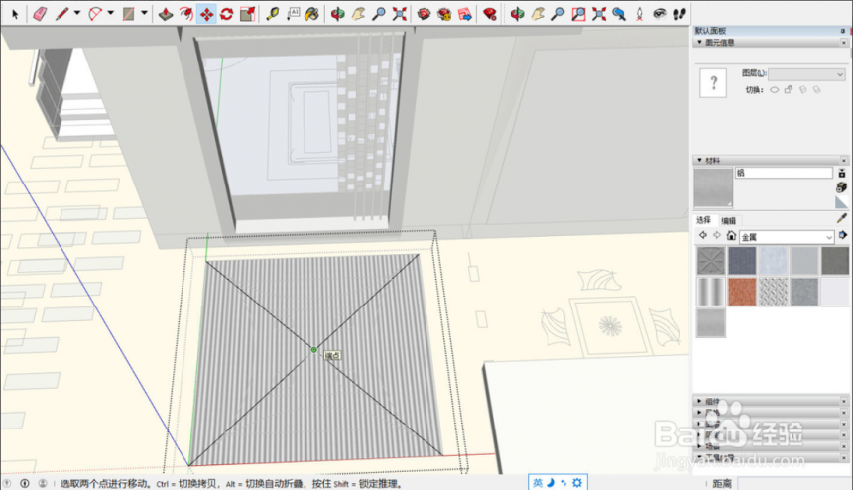Open the 金属 material library dropdown
Screen dimensions: 853x490
tap(787, 237)
